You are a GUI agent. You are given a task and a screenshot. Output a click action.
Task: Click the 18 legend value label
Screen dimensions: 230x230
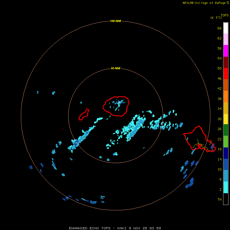(220, 149)
